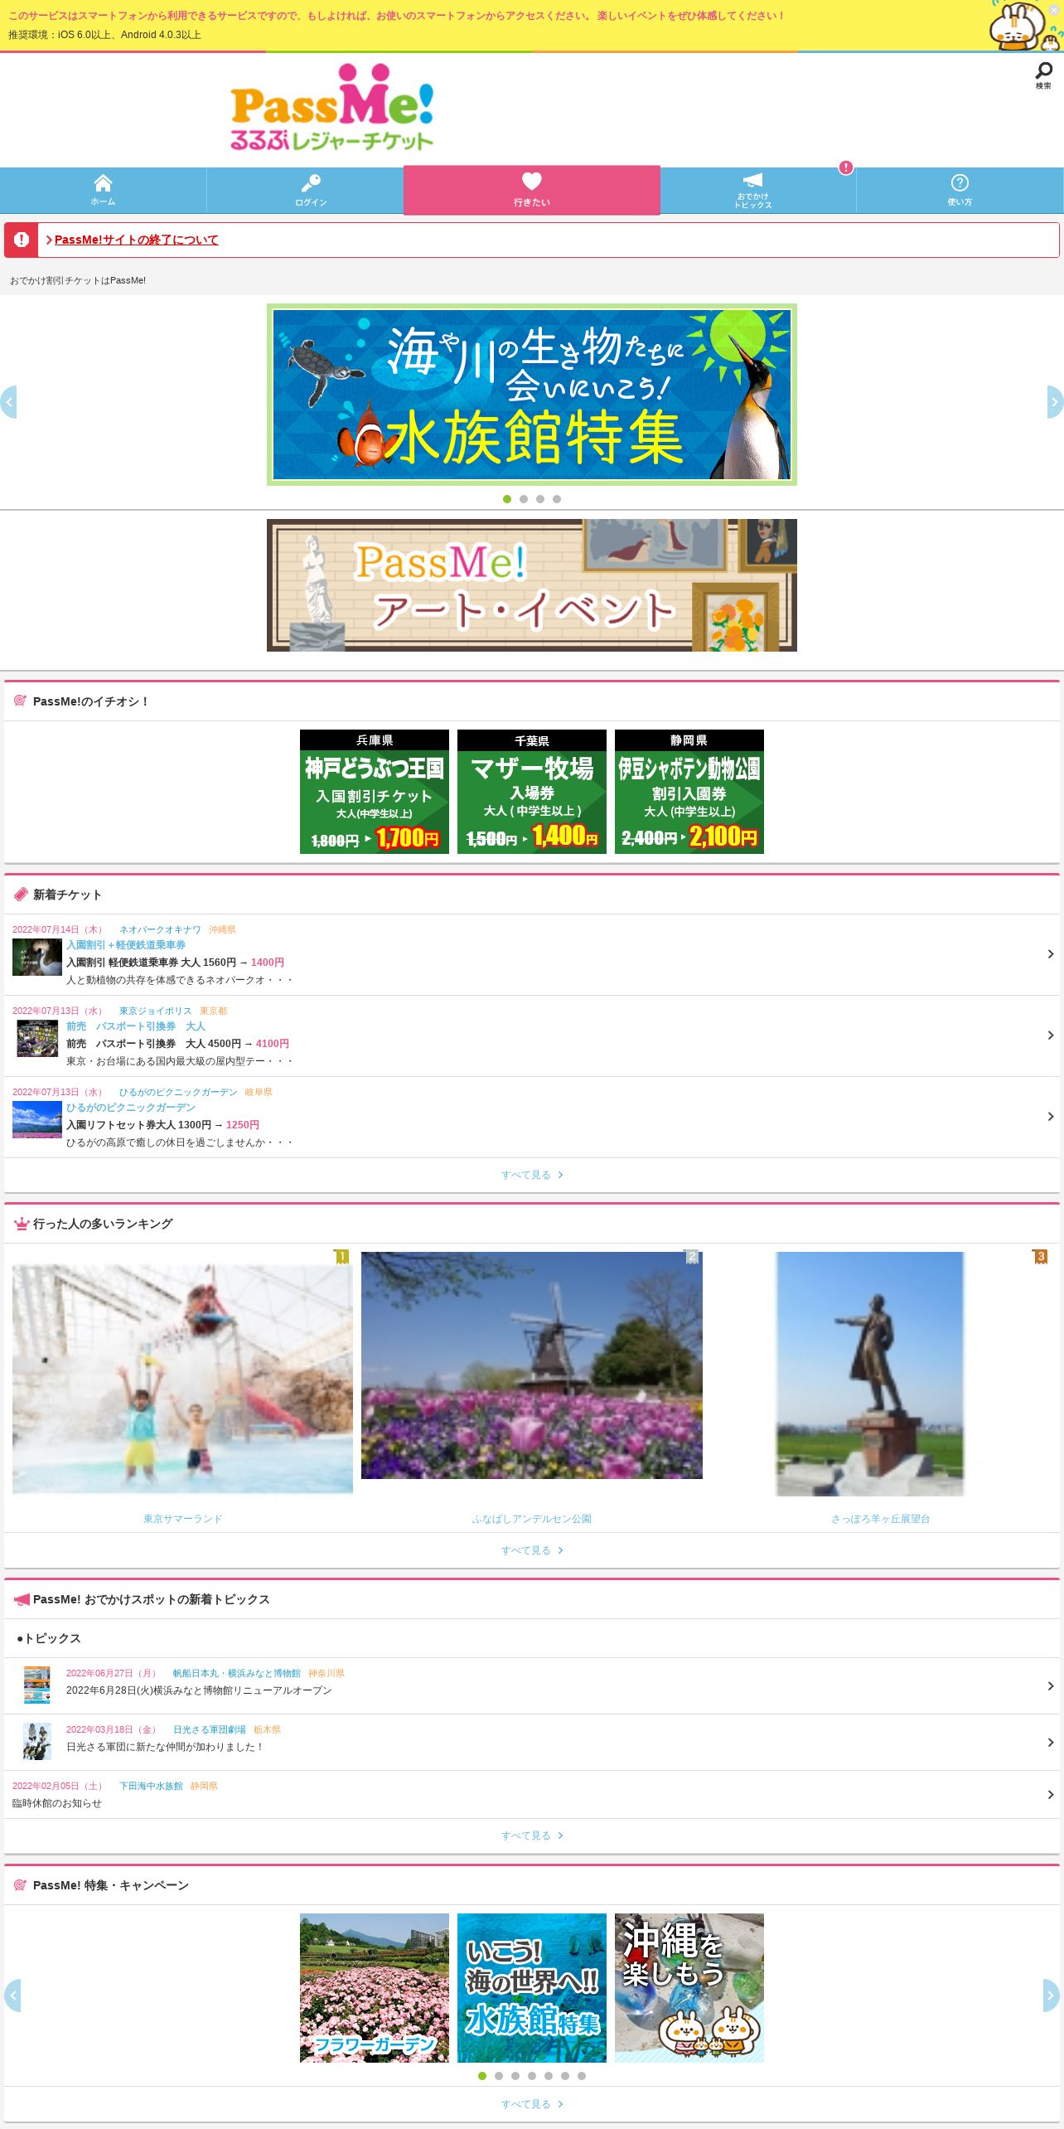
Task: Expand 横浜みなと博物館 topic chevron
Action: tap(1050, 1686)
